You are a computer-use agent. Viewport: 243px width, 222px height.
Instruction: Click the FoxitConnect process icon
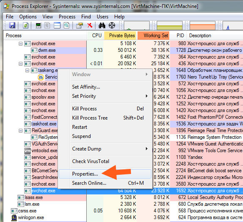28,117
